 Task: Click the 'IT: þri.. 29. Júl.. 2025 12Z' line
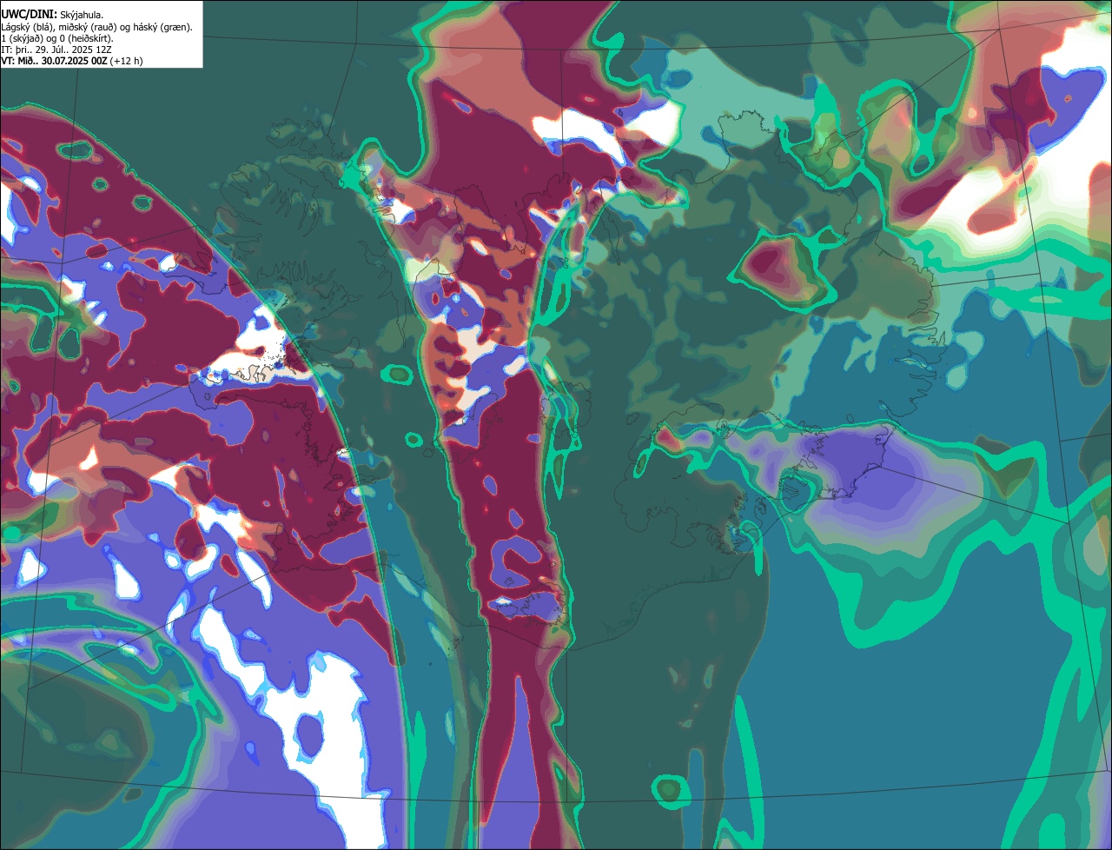pos(56,50)
